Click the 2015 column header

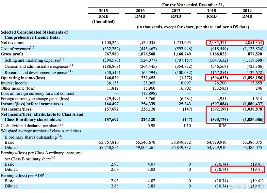tap(103, 10)
